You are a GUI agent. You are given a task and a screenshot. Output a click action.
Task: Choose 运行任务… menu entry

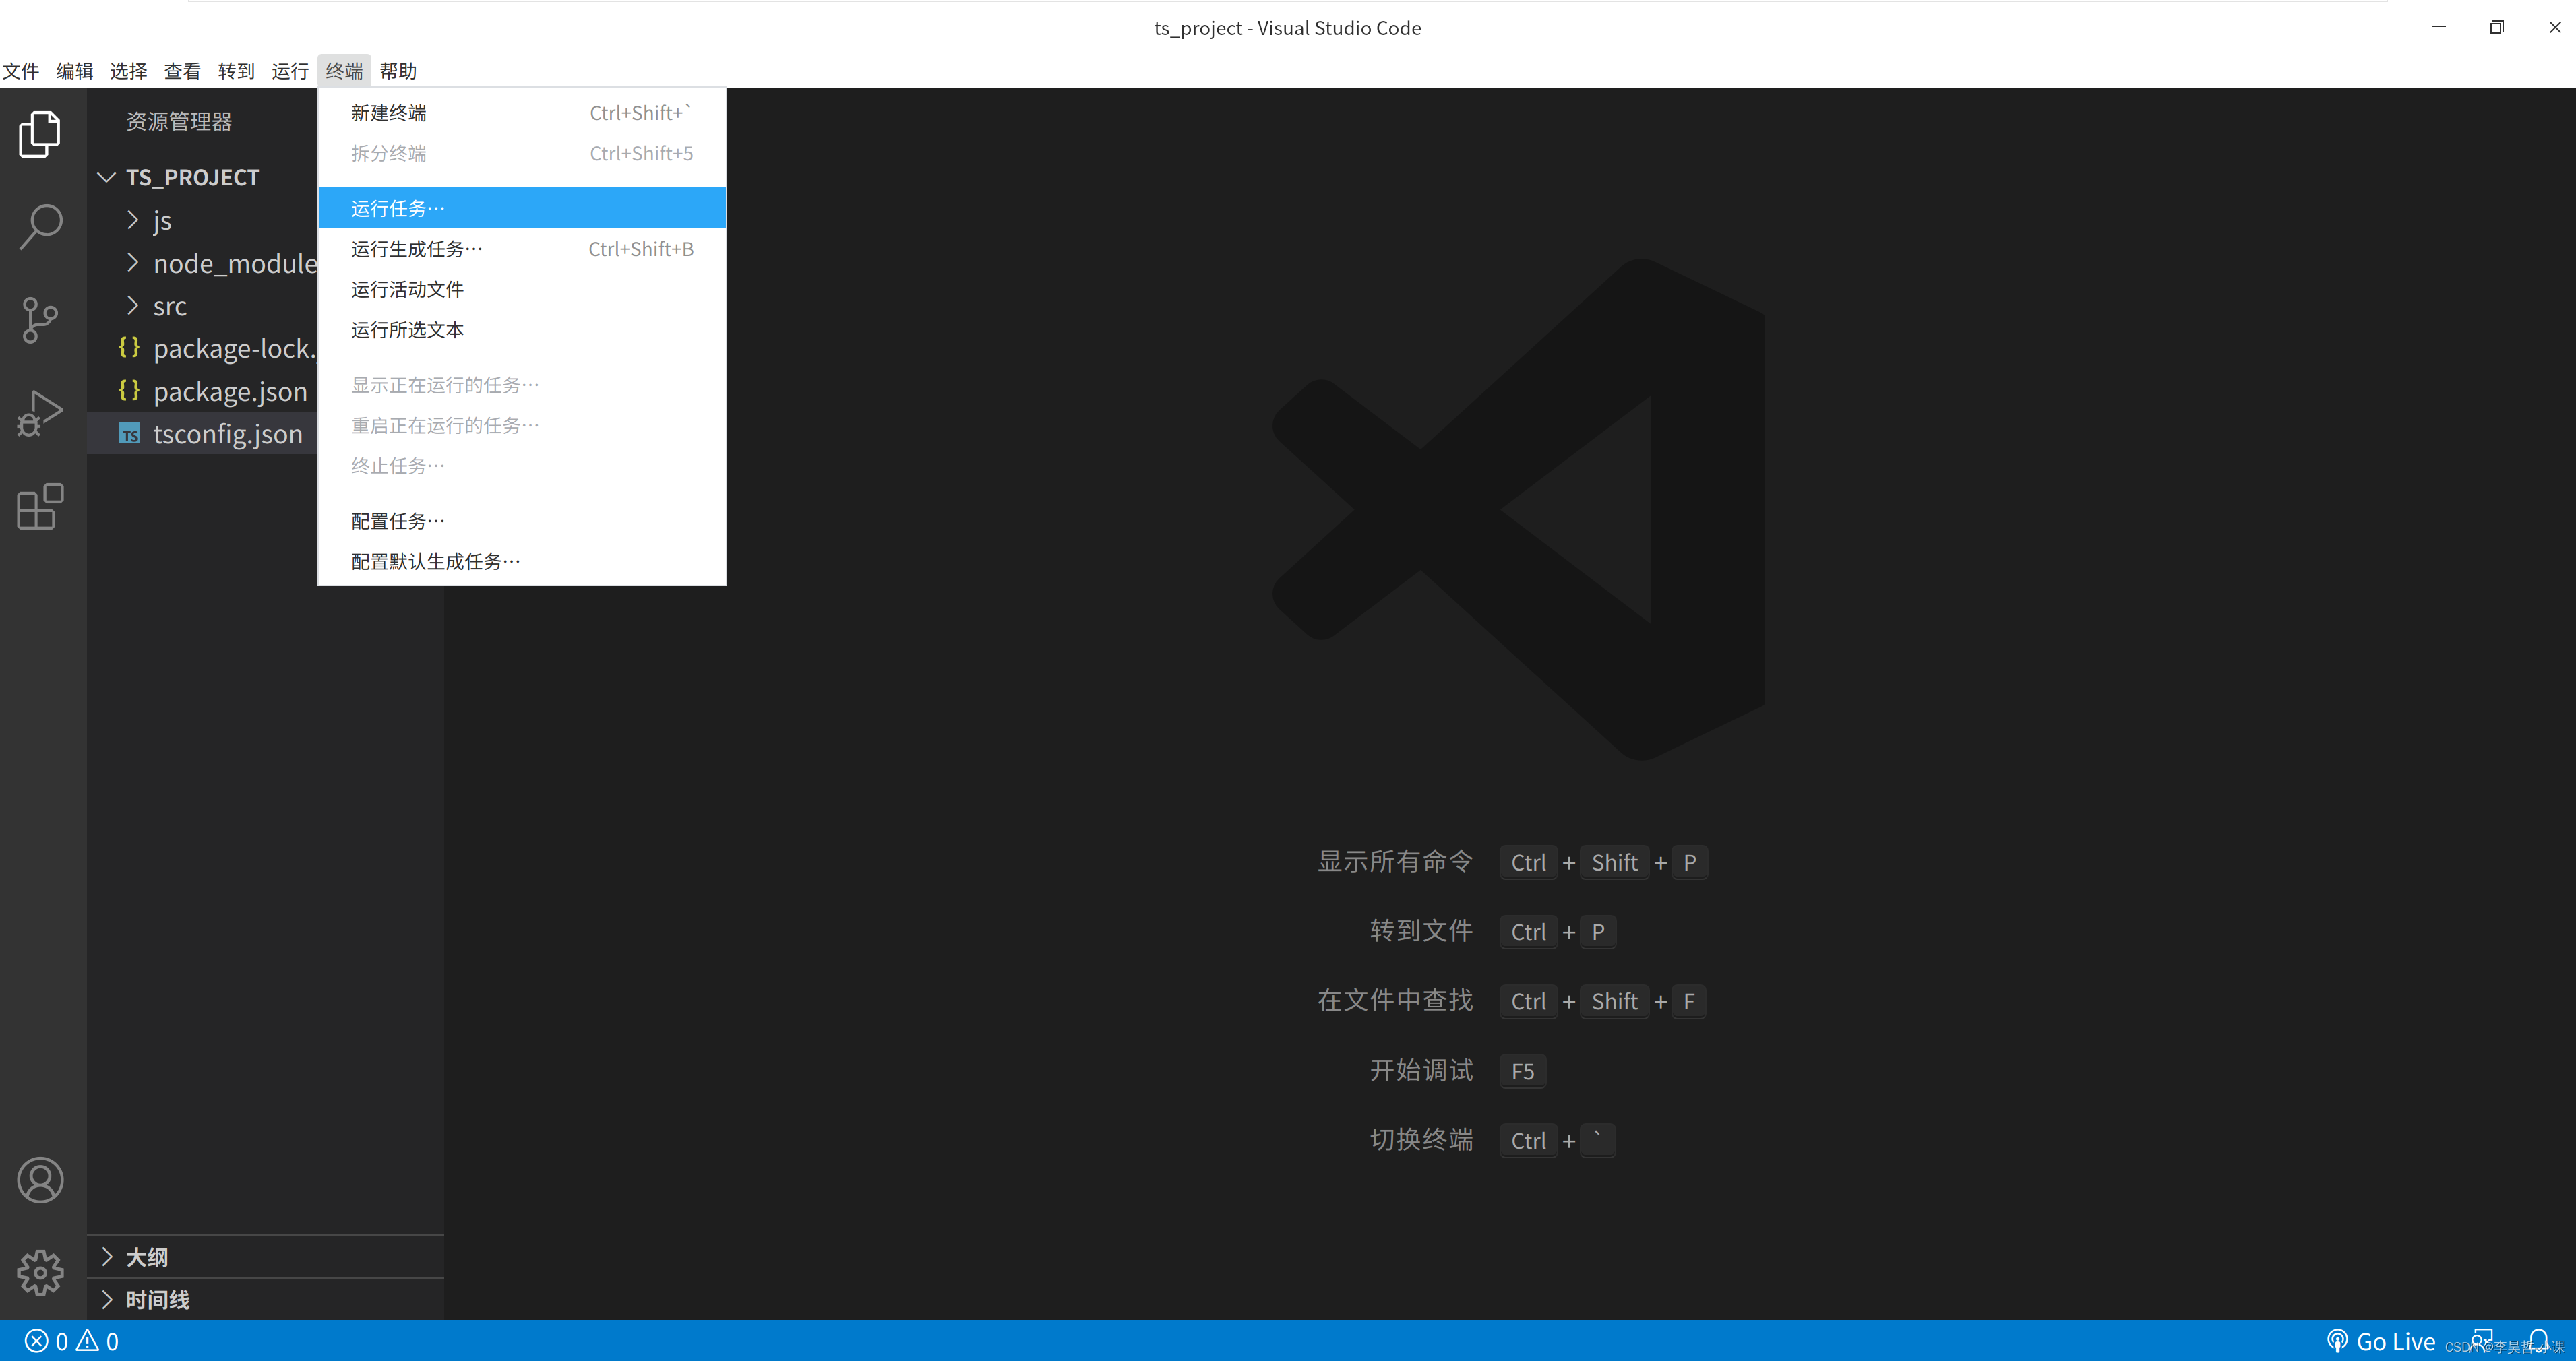tap(522, 208)
